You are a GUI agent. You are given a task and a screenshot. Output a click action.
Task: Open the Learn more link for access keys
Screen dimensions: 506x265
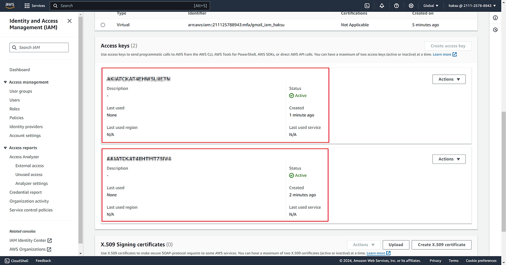coord(444,54)
